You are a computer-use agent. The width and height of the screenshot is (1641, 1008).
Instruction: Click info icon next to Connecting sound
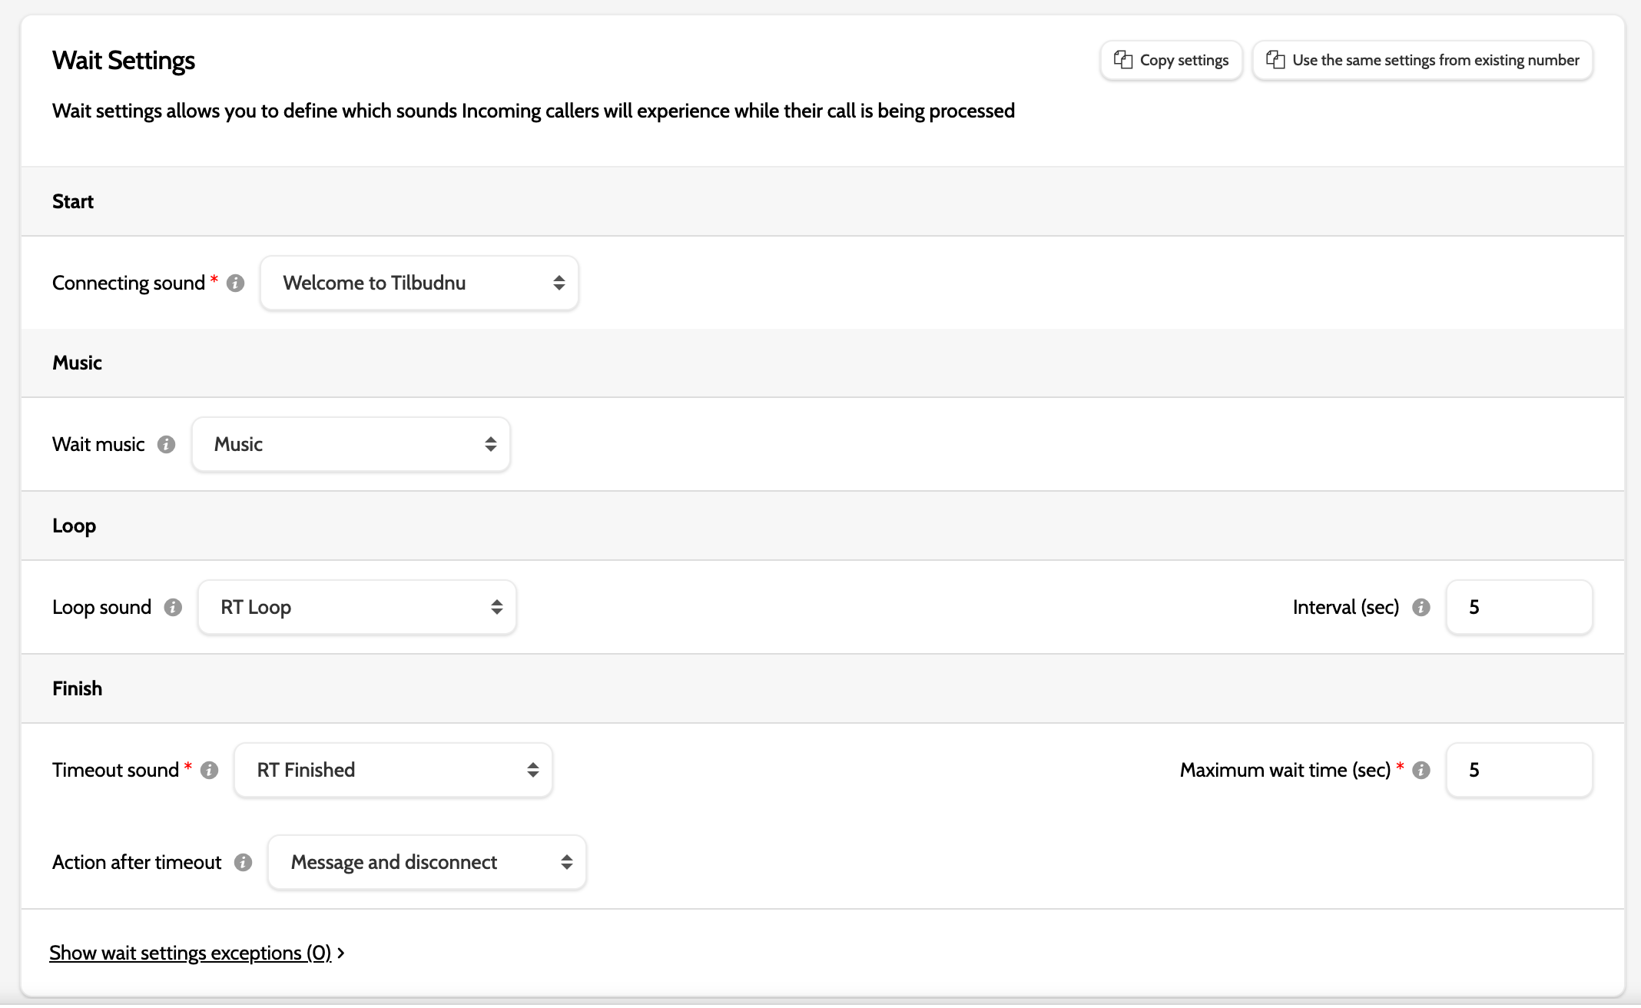coord(236,283)
